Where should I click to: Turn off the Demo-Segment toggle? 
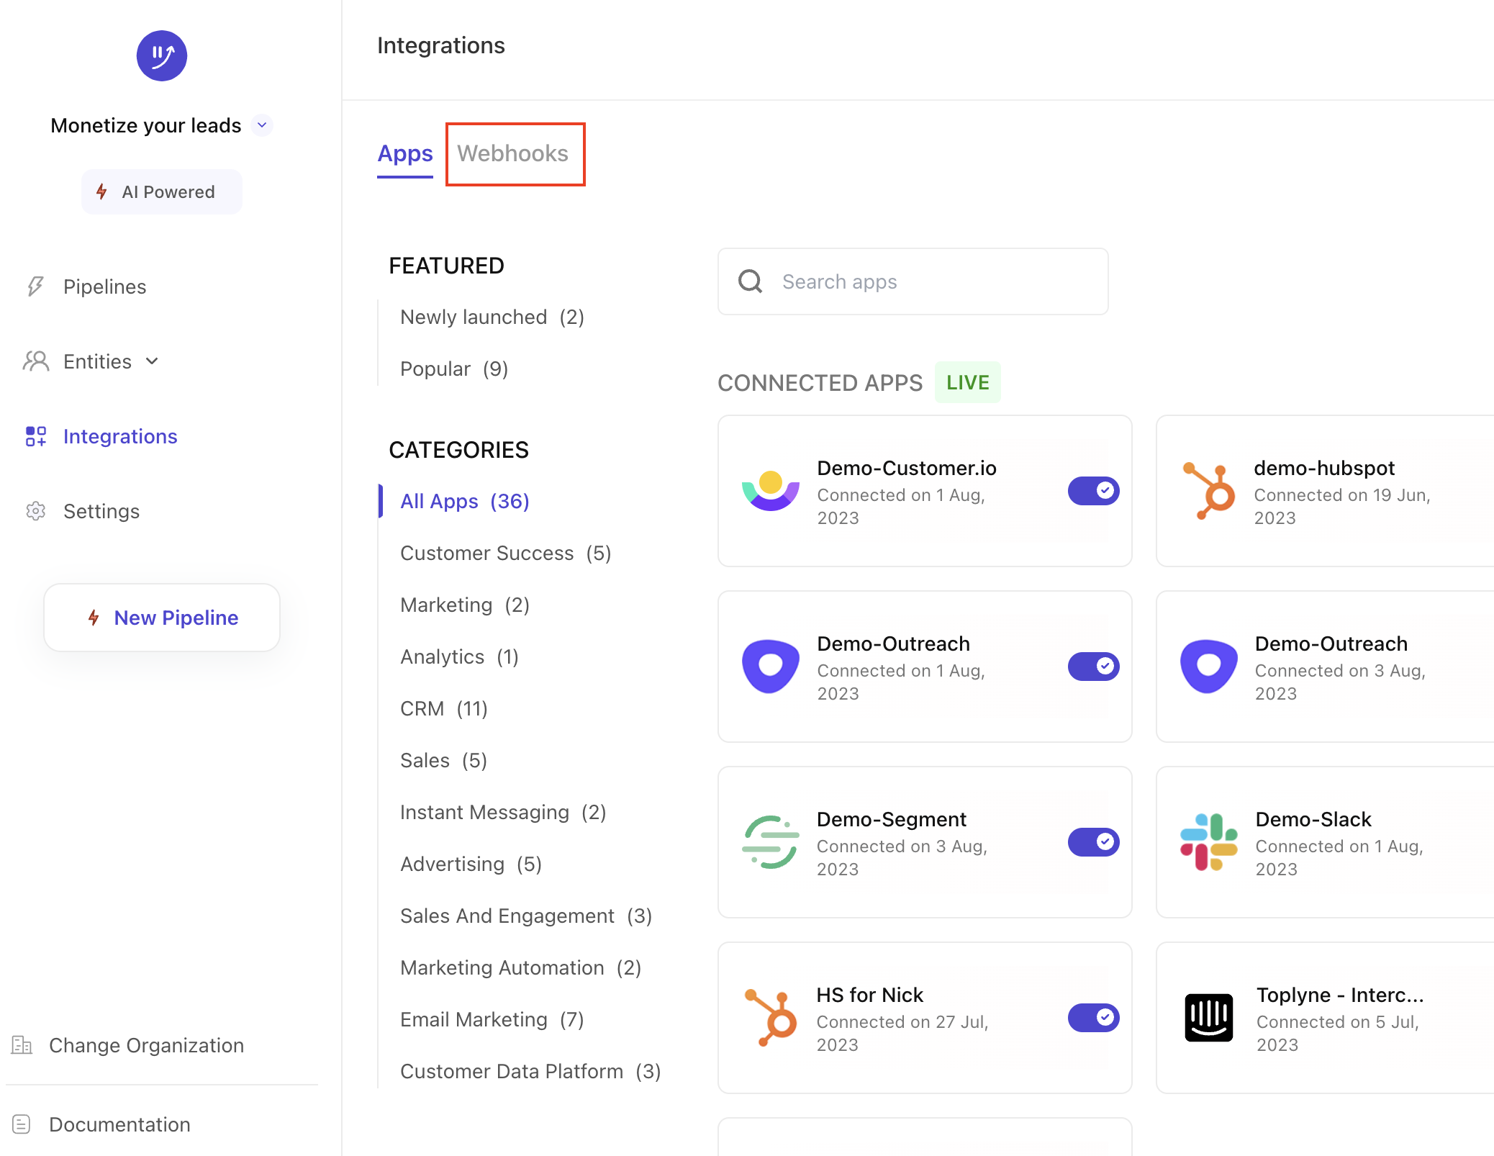pos(1093,842)
